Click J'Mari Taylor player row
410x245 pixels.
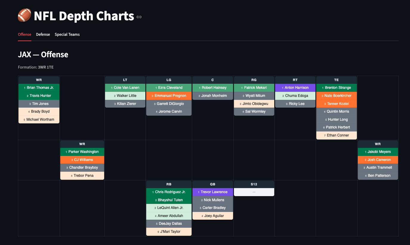point(169,232)
